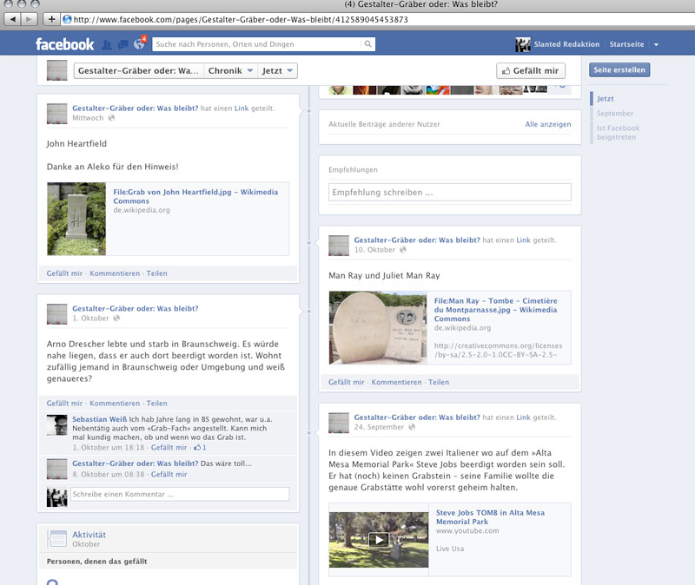
Task: Open File:Grab von John Heartfield link
Action: [195, 196]
